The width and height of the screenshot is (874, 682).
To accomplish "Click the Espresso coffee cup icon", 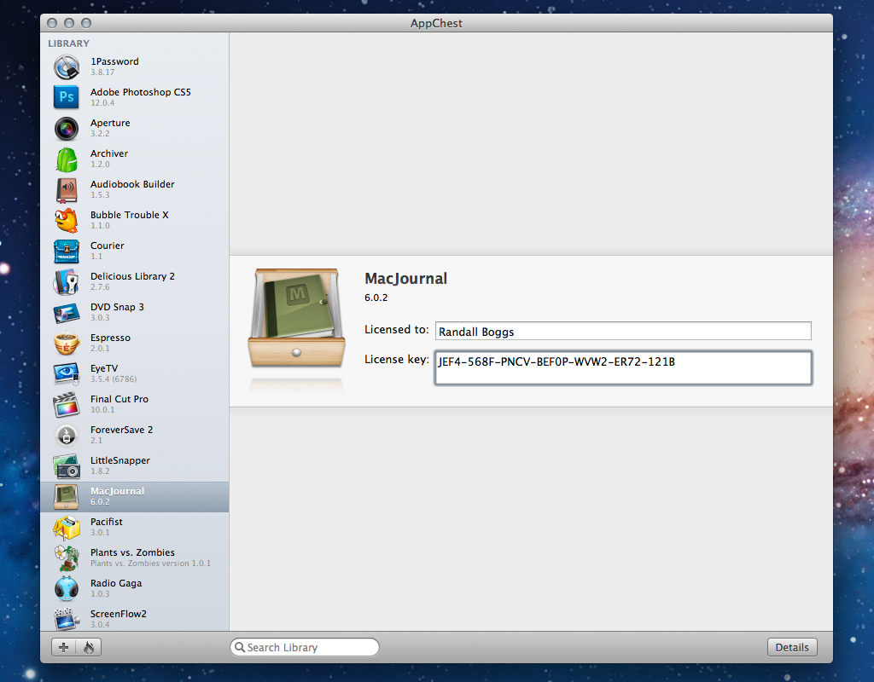I will [x=67, y=344].
